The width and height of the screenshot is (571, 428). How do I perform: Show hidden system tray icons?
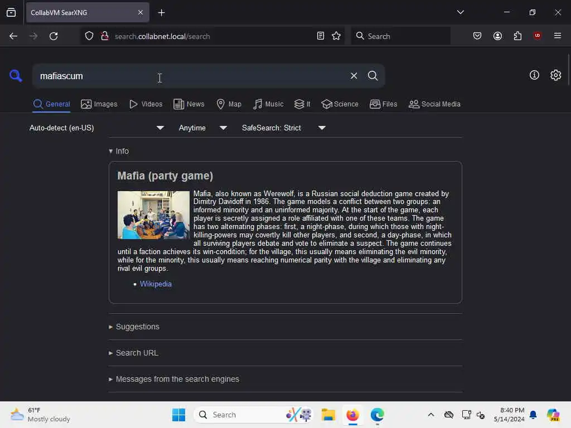point(431,415)
